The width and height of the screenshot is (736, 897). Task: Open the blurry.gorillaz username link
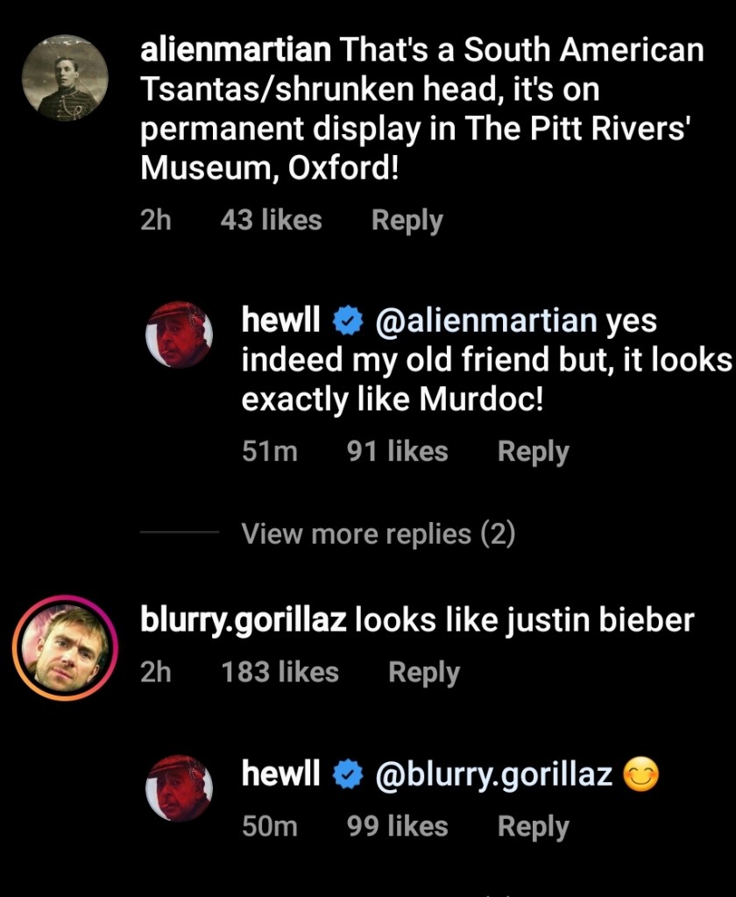pyautogui.click(x=244, y=620)
